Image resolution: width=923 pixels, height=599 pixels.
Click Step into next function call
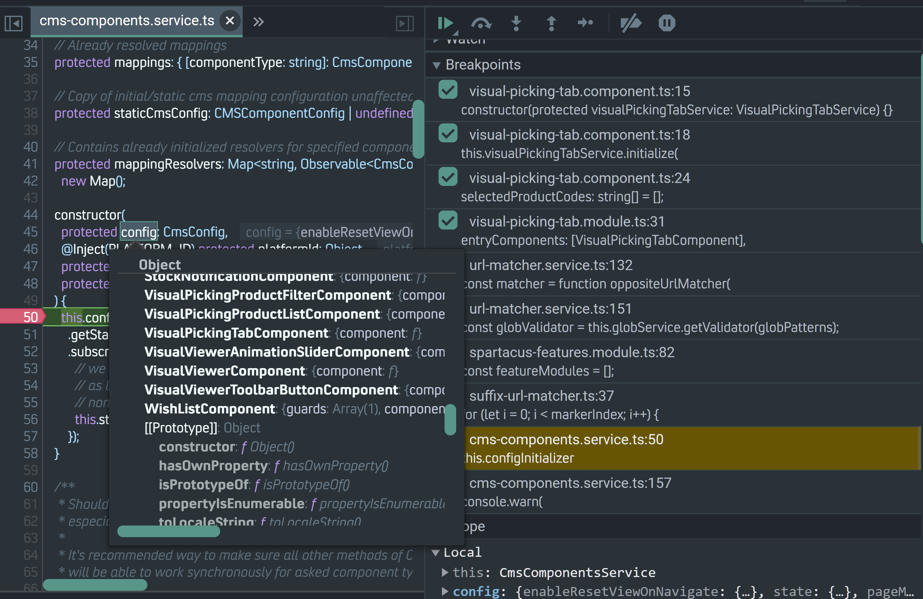516,23
